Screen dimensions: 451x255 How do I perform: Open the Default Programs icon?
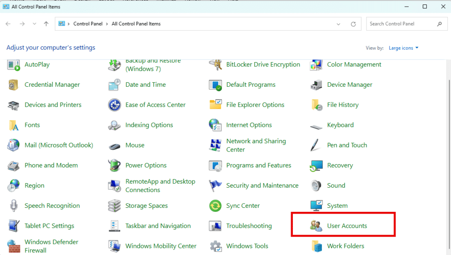click(x=215, y=85)
